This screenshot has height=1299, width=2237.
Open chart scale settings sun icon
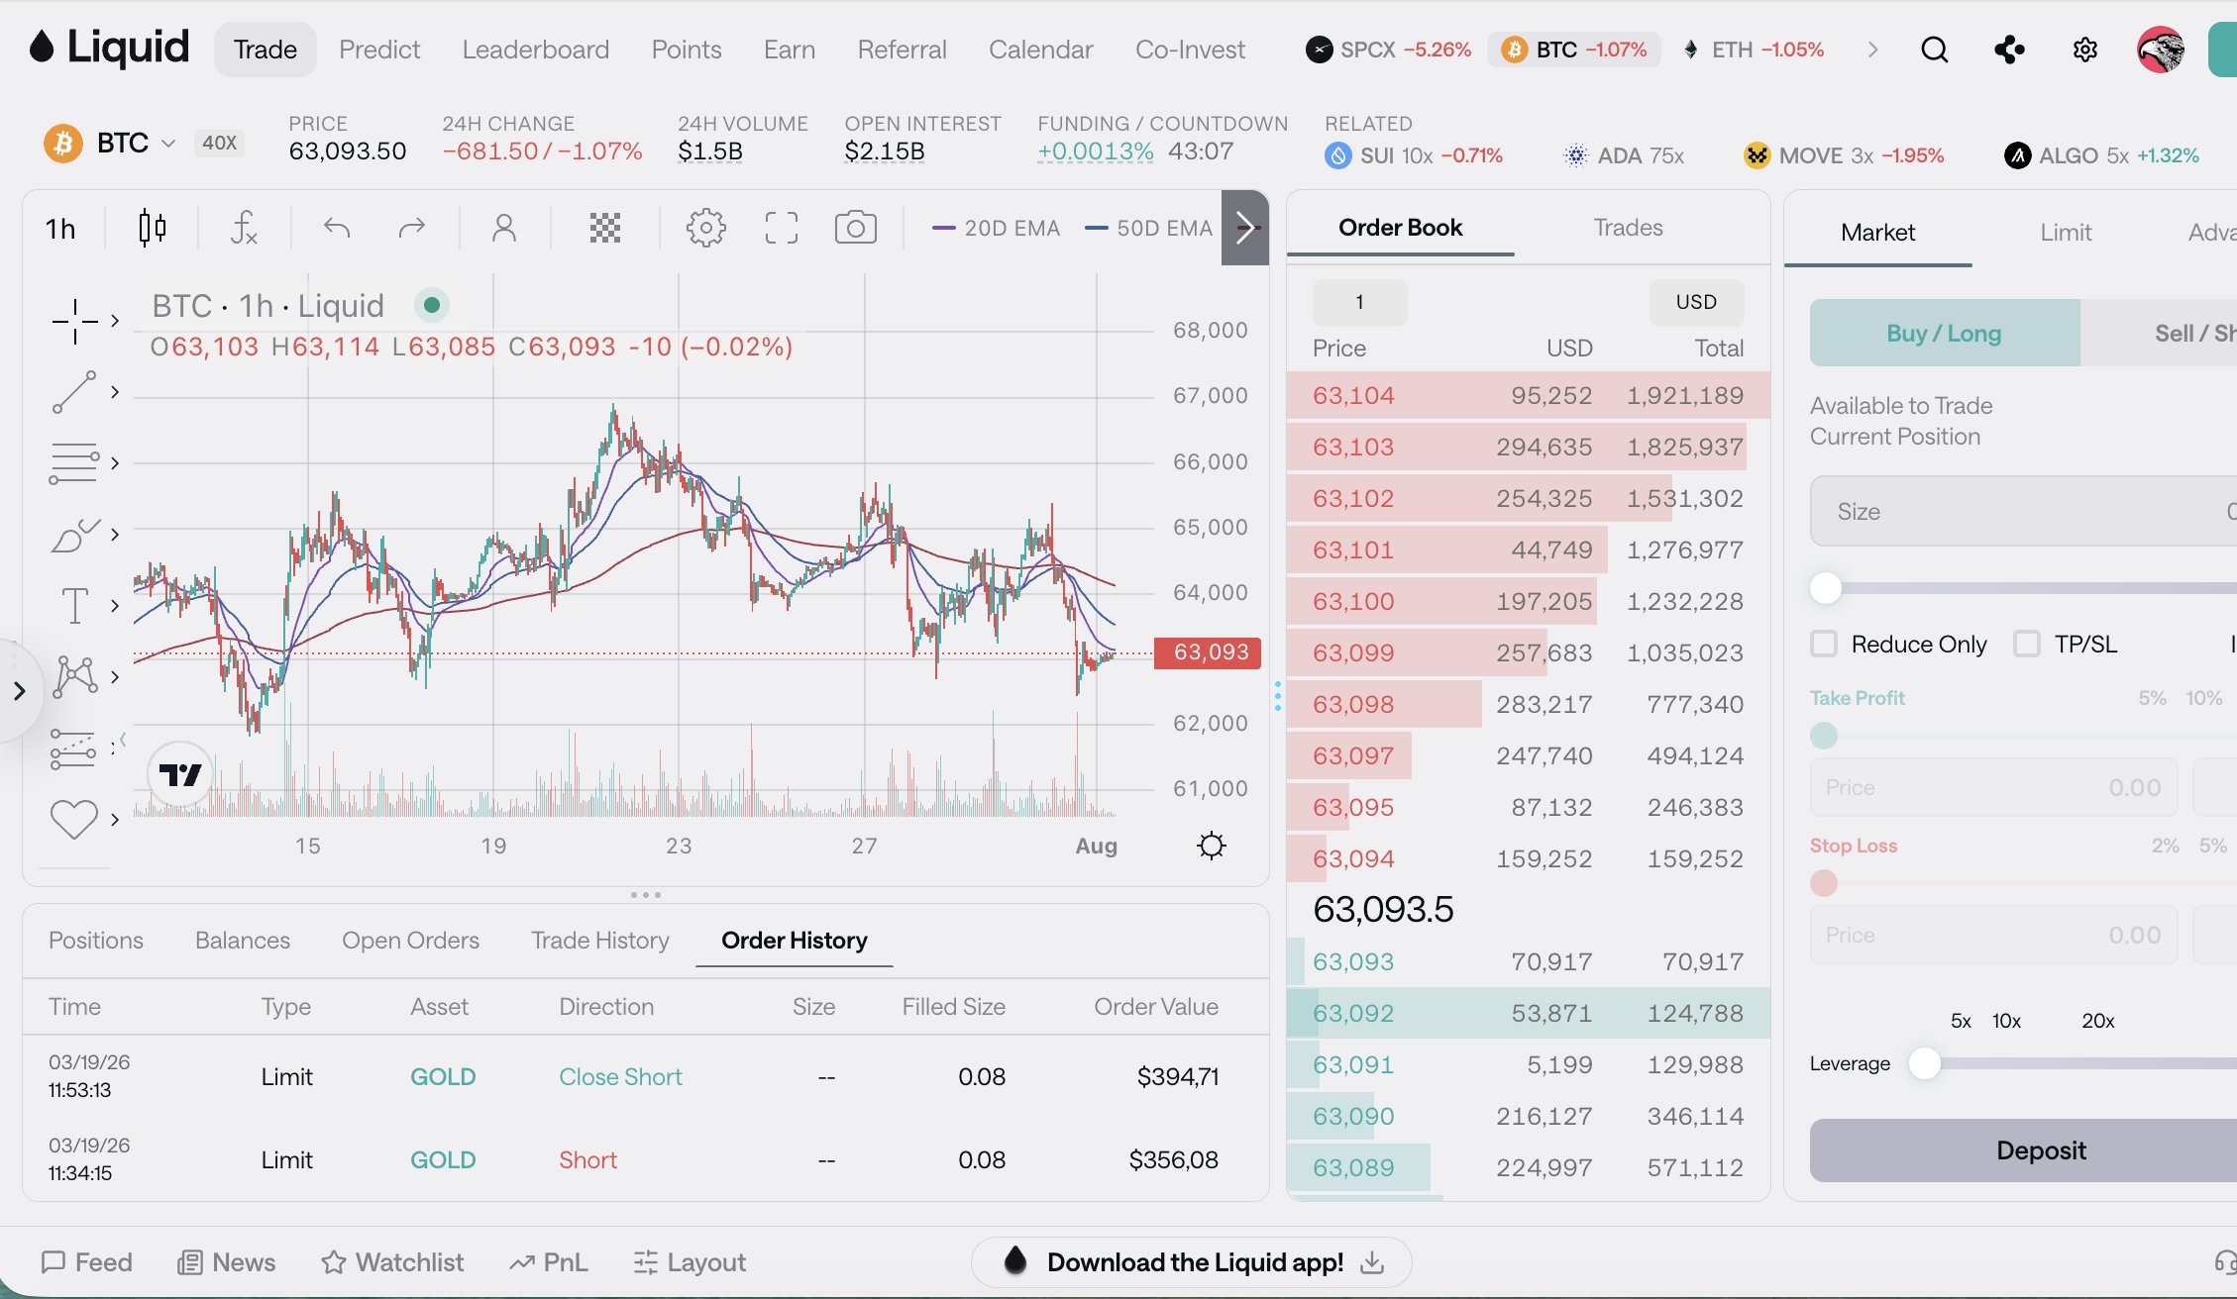[x=1212, y=846]
